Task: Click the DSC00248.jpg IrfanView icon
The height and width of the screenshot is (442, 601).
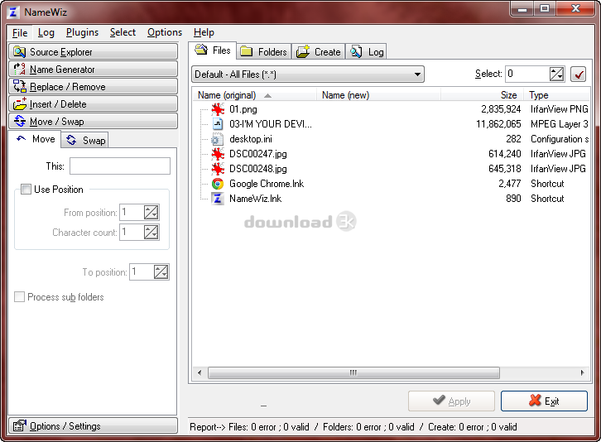Action: coord(218,169)
